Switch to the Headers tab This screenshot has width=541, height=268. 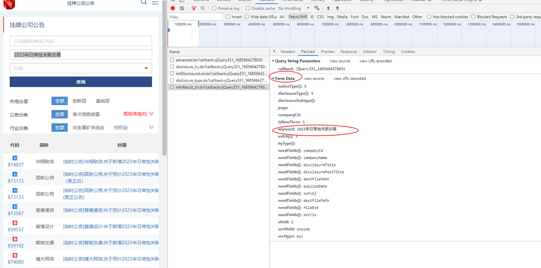tap(288, 51)
